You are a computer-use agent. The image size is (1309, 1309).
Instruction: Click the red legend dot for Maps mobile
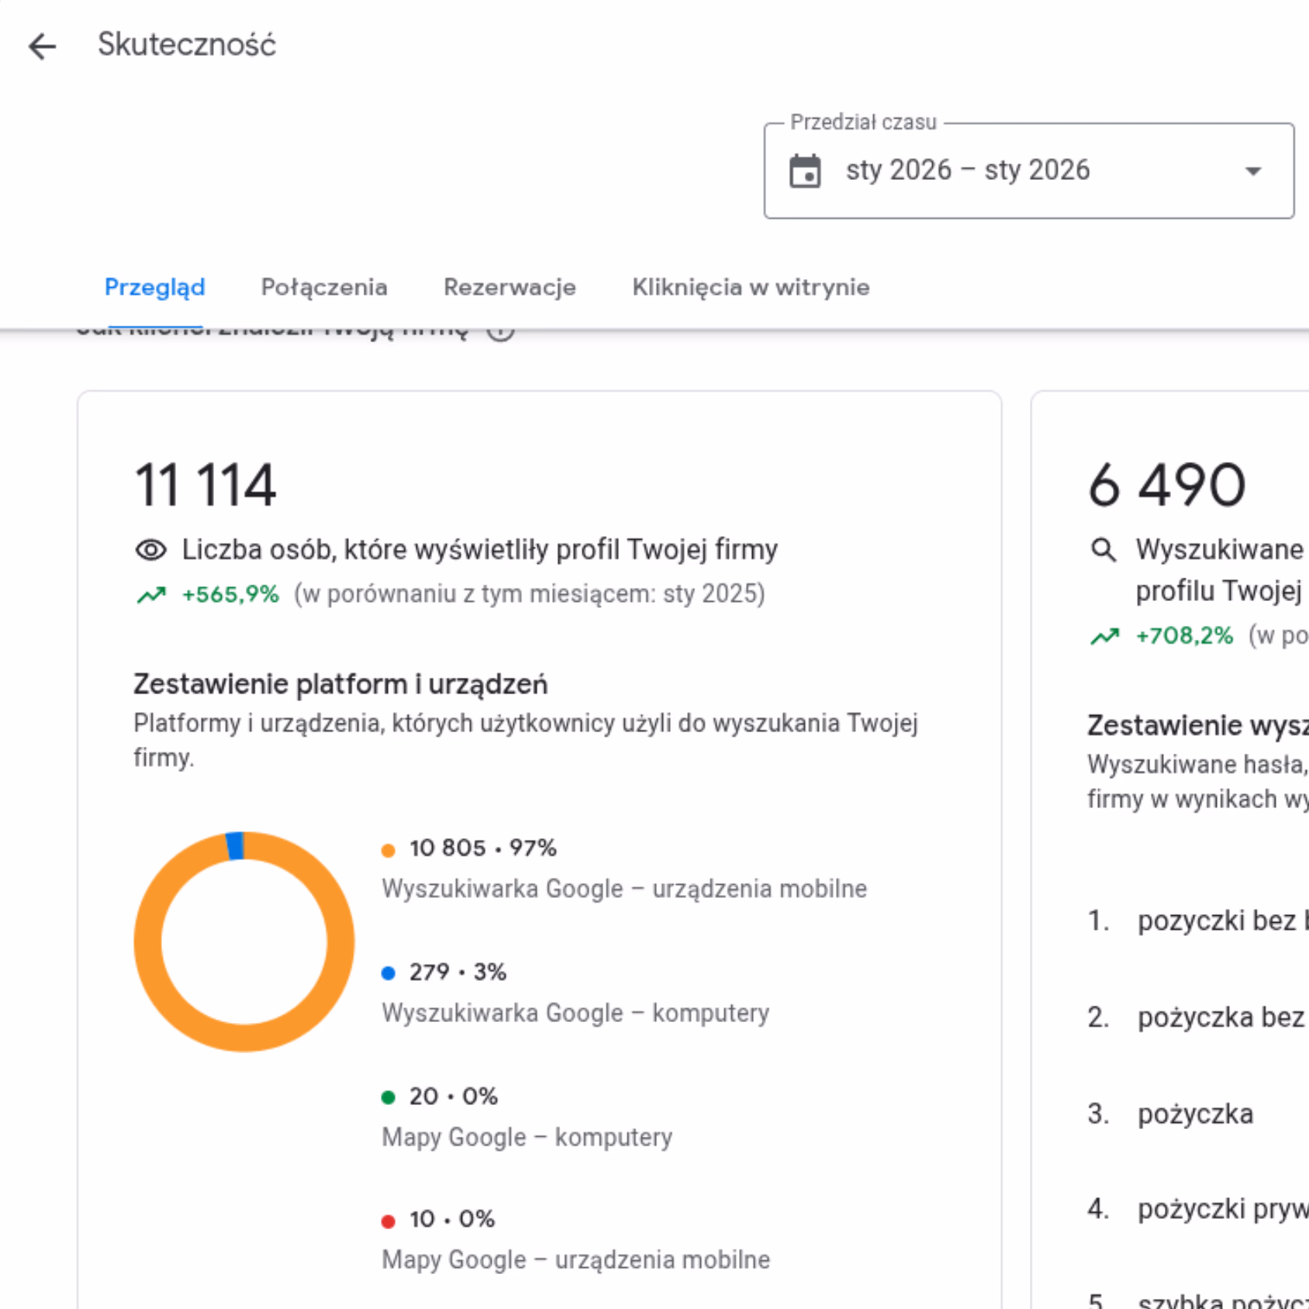389,1221
